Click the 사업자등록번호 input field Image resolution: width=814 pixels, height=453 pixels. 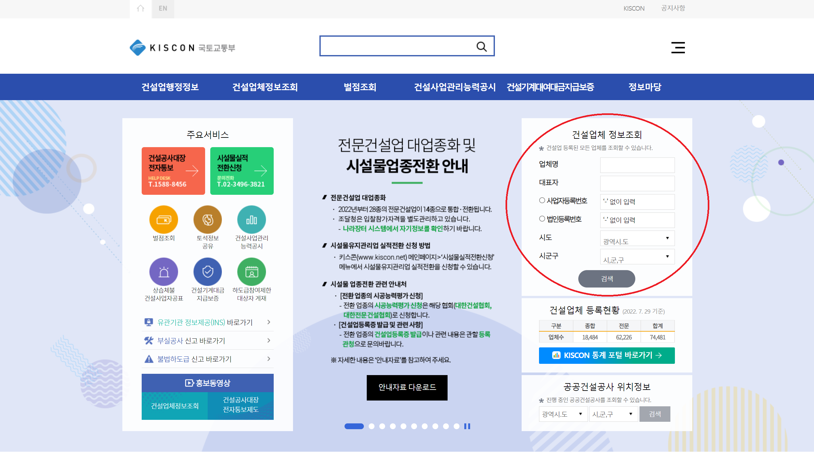point(637,202)
